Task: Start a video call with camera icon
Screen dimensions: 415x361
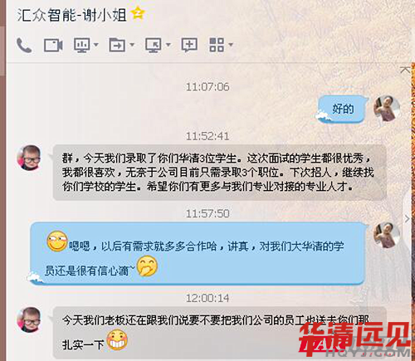Action: [x=53, y=45]
